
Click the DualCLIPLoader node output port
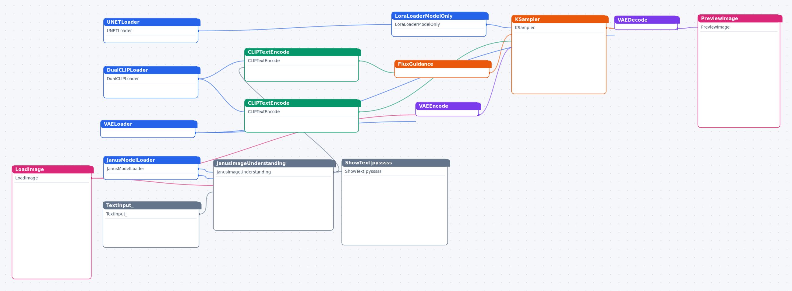198,79
